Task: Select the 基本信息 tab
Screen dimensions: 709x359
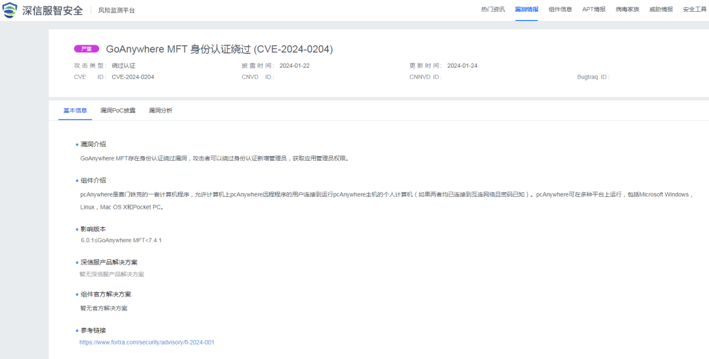Action: click(x=75, y=110)
